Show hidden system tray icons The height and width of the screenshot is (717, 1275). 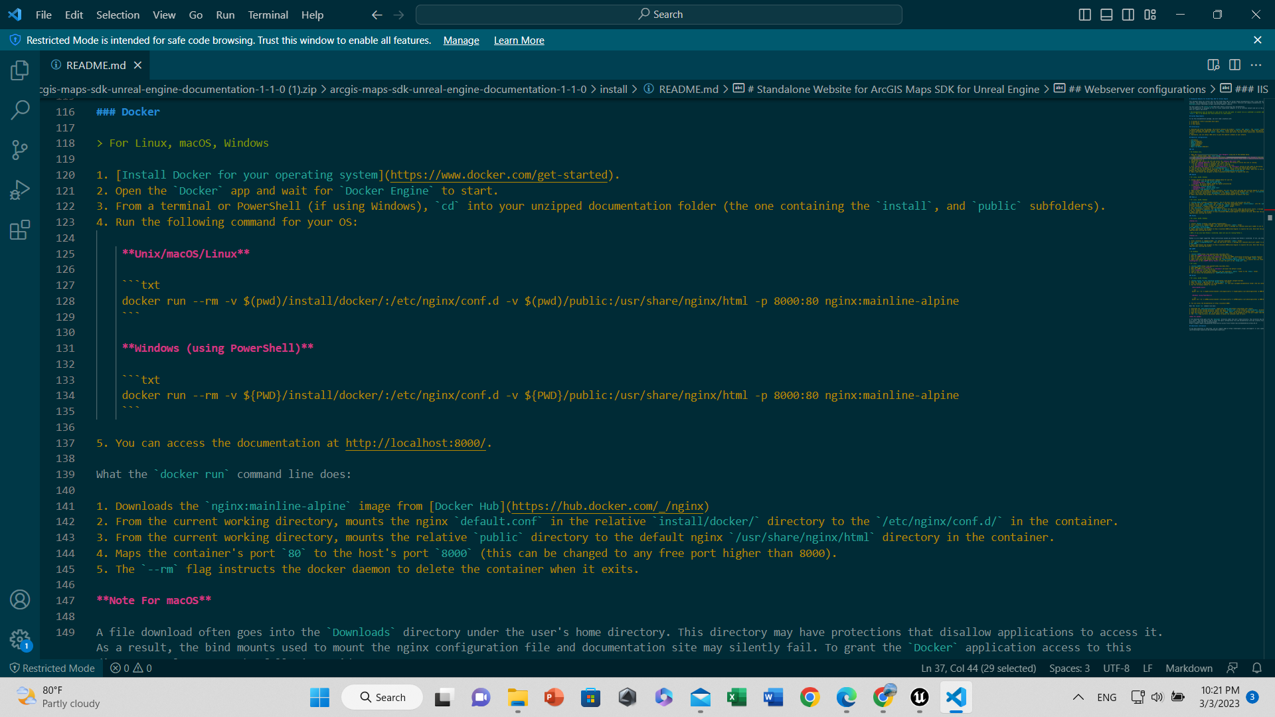click(x=1078, y=697)
